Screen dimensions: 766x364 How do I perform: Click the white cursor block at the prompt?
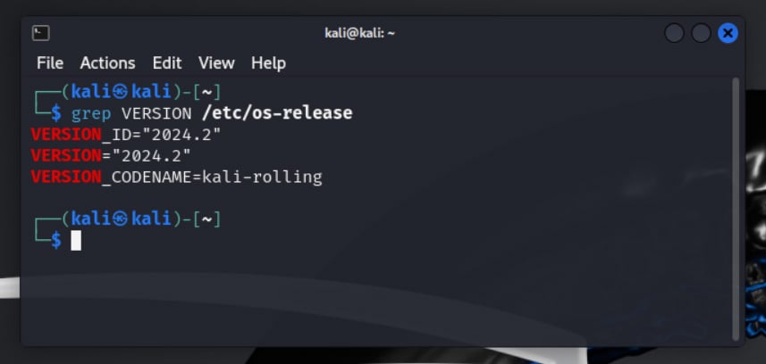pos(76,240)
